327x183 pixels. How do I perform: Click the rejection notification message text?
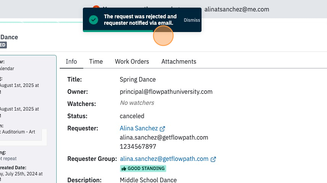(x=140, y=20)
